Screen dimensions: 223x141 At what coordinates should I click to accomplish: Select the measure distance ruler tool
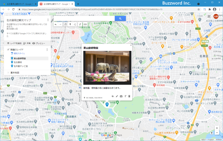tap(85, 25)
